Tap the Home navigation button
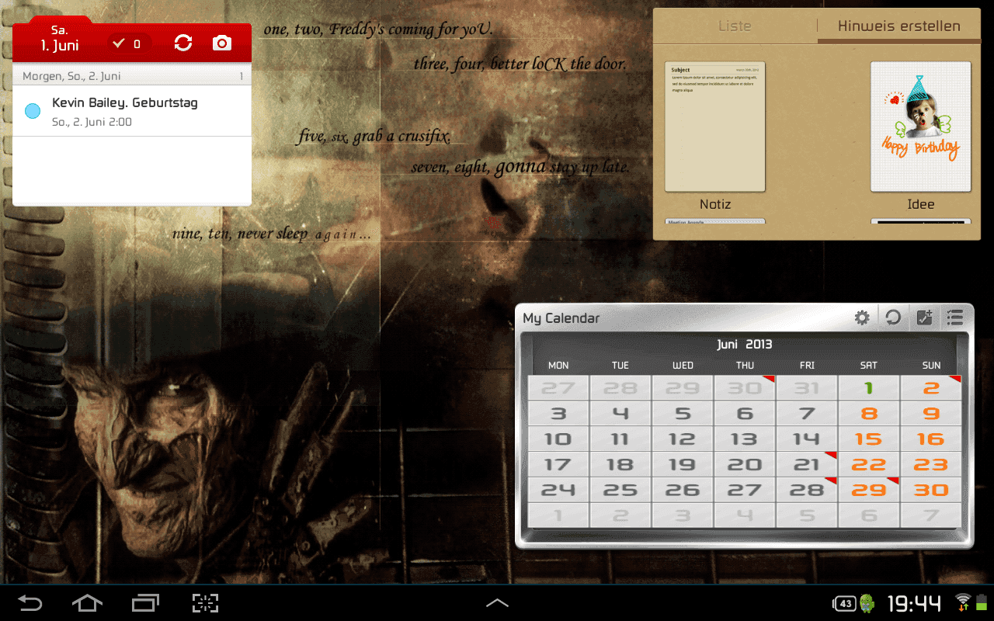The height and width of the screenshot is (621, 994). pyautogui.click(x=87, y=603)
